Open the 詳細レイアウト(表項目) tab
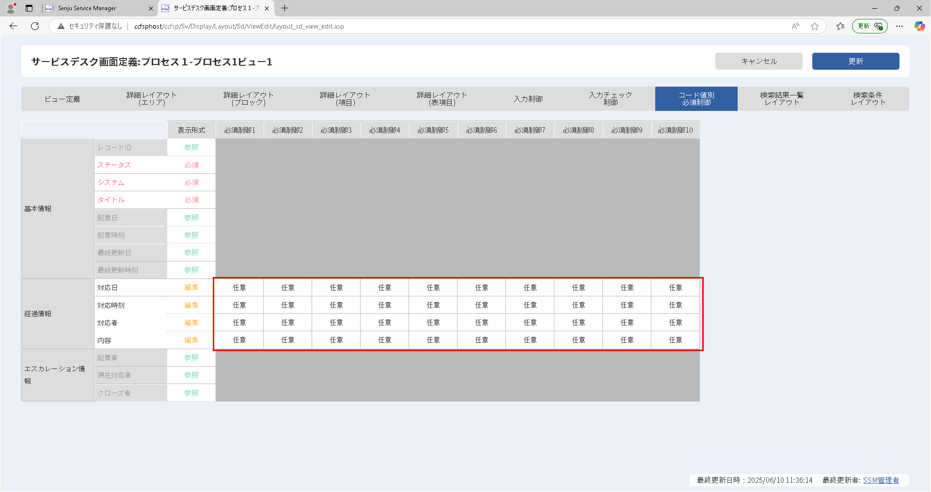931x492 pixels. tap(442, 99)
